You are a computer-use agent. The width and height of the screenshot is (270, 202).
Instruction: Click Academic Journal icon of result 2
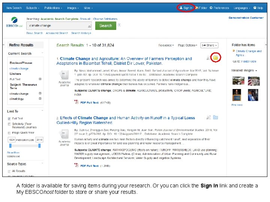(x=64, y=134)
